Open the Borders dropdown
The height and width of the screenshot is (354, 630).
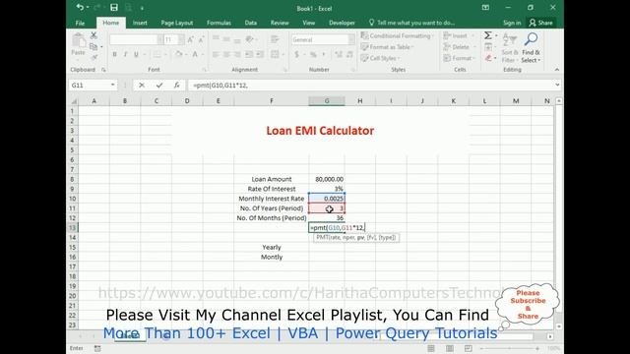(x=164, y=54)
